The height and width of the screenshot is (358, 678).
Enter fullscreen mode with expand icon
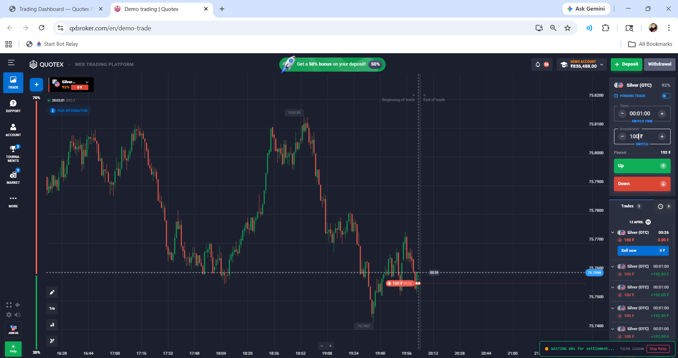tap(9, 305)
